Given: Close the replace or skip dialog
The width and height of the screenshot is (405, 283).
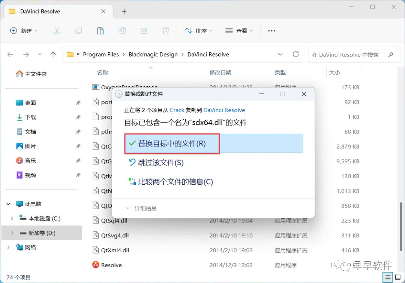Looking at the screenshot, I should (304, 94).
